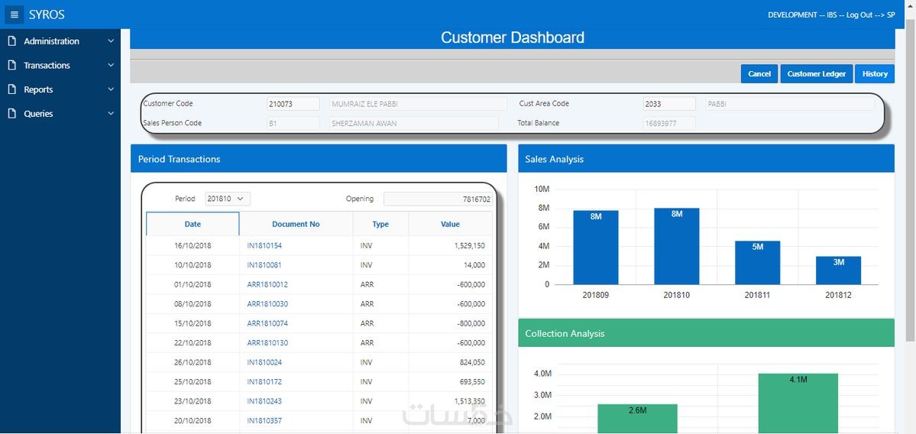The width and height of the screenshot is (916, 434).
Task: Click the 201809 sales bar
Action: (596, 248)
